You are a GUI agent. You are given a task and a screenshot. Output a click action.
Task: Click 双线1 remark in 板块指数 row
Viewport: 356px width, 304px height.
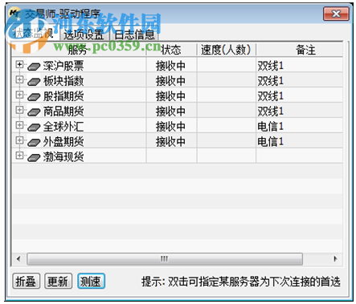pyautogui.click(x=270, y=81)
